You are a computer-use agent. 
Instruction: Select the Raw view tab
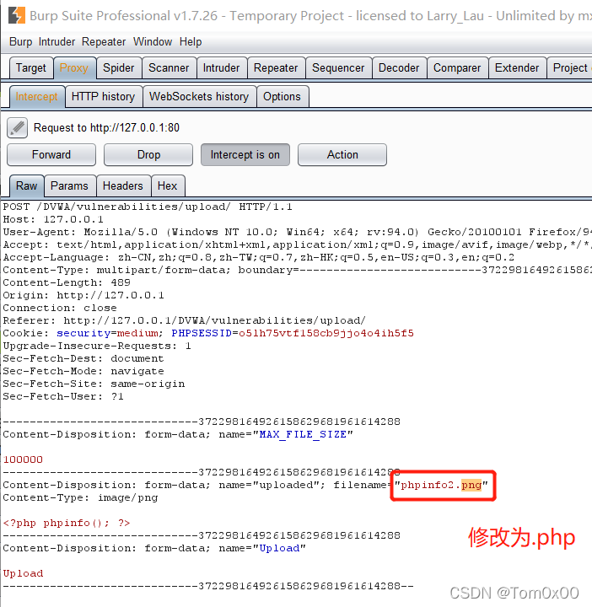pyautogui.click(x=27, y=185)
